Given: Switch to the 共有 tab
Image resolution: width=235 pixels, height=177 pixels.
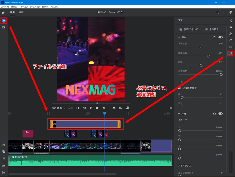Looking at the screenshot, I should [21, 13].
